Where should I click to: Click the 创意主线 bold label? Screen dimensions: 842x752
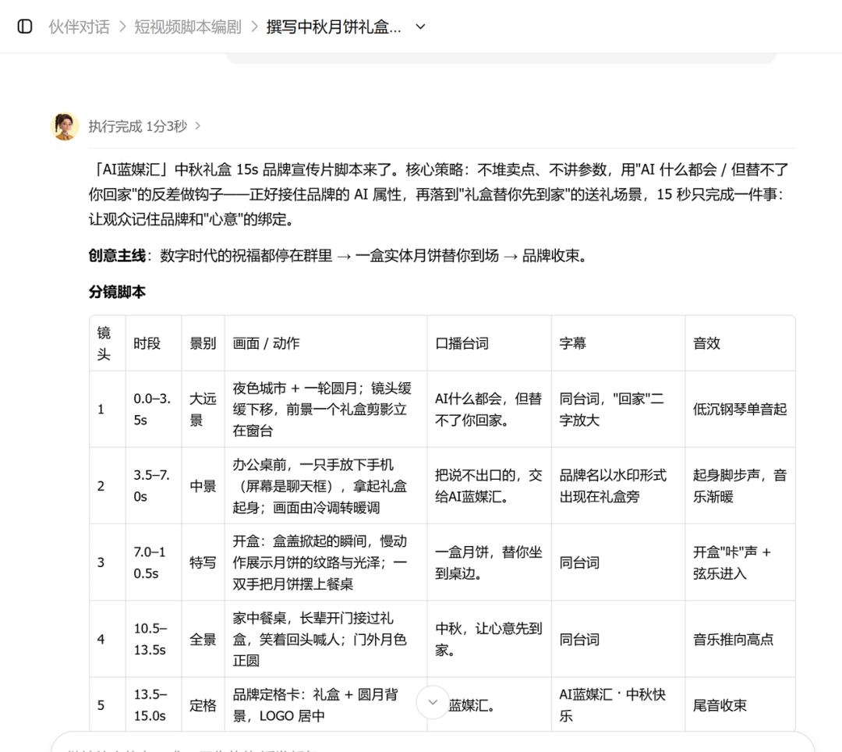pos(117,256)
